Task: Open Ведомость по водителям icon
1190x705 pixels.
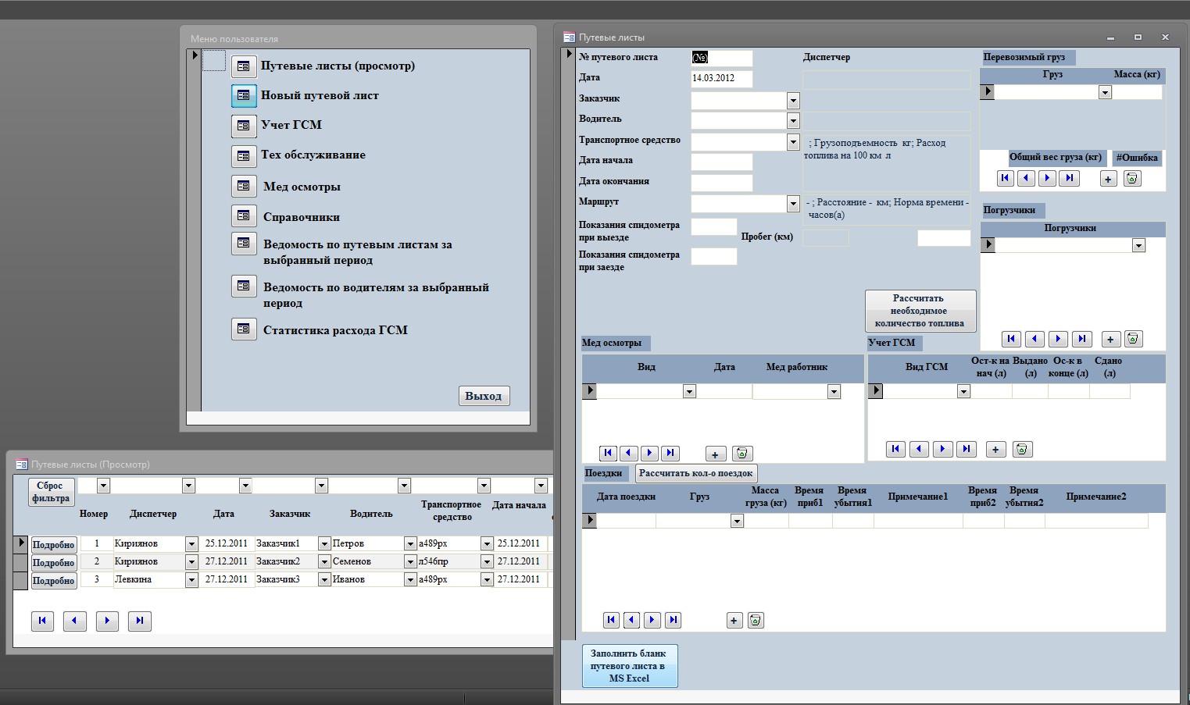Action: [244, 286]
